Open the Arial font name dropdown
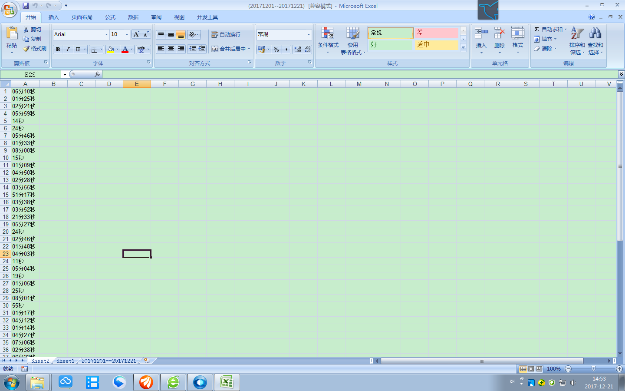Screen dimensions: 625x391 [106, 34]
